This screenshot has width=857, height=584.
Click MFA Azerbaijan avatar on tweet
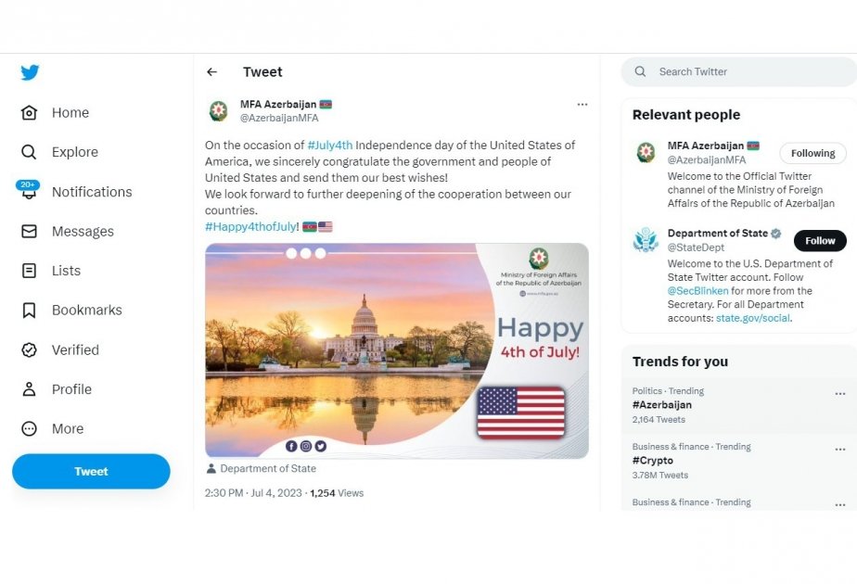[218, 111]
